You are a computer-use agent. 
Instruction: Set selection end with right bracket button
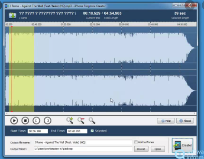[x=48, y=120]
